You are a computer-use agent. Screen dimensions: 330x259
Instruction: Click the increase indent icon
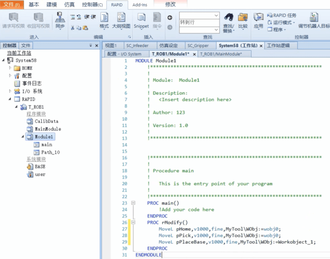click(x=93, y=17)
